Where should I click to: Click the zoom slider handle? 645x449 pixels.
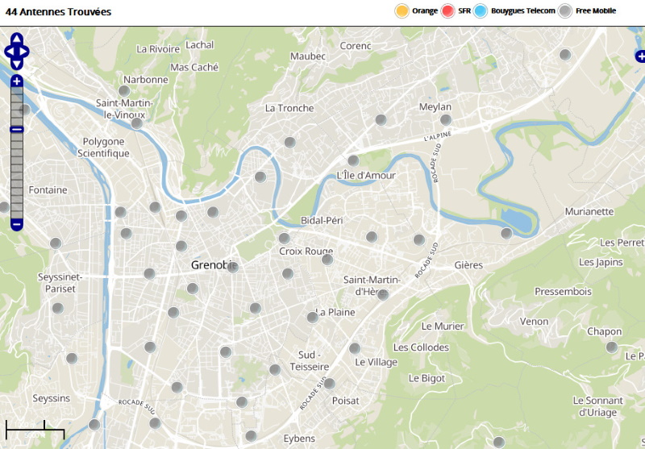click(16, 130)
